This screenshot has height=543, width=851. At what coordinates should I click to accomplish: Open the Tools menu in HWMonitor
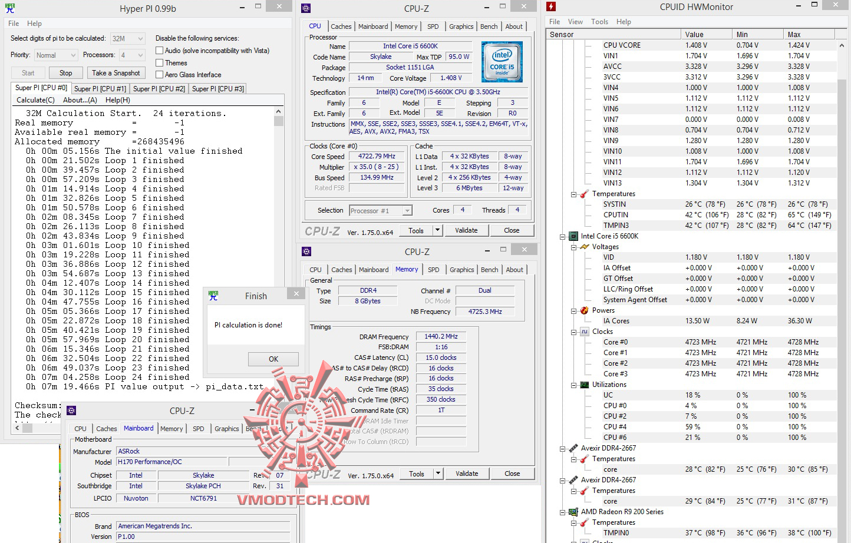(x=599, y=22)
